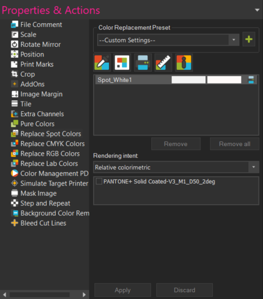
Task: Add new preset with green plus icon
Action: (249, 39)
